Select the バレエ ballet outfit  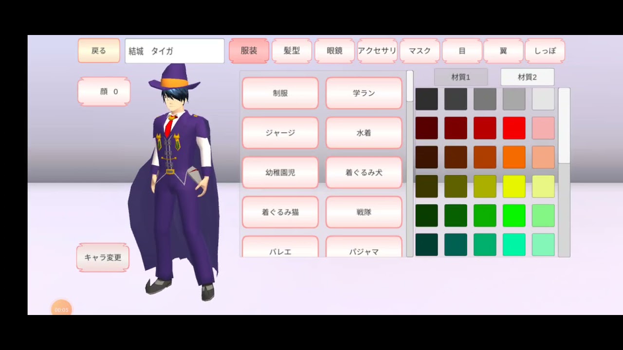click(280, 246)
